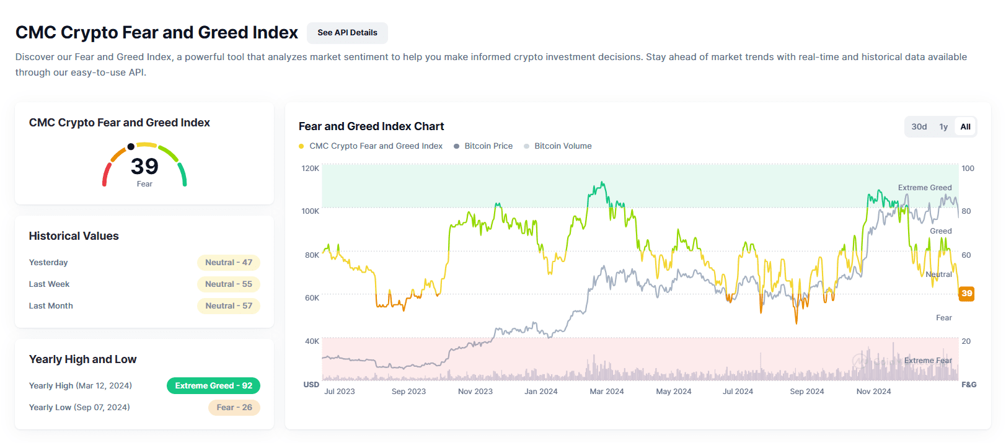Image resolution: width=1006 pixels, height=443 pixels.
Task: Click the orange 39 current value marker on chart
Action: (x=966, y=294)
